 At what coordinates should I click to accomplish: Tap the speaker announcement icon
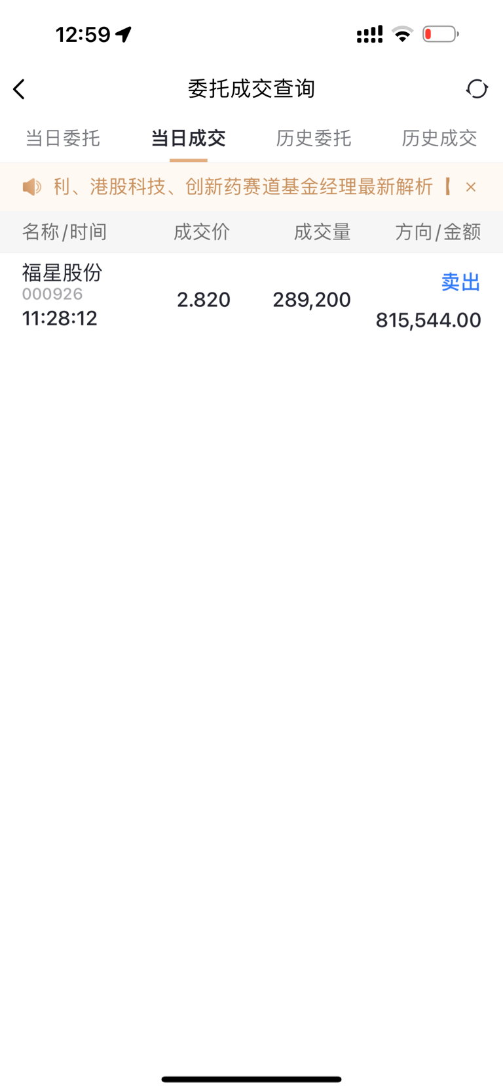click(x=31, y=187)
